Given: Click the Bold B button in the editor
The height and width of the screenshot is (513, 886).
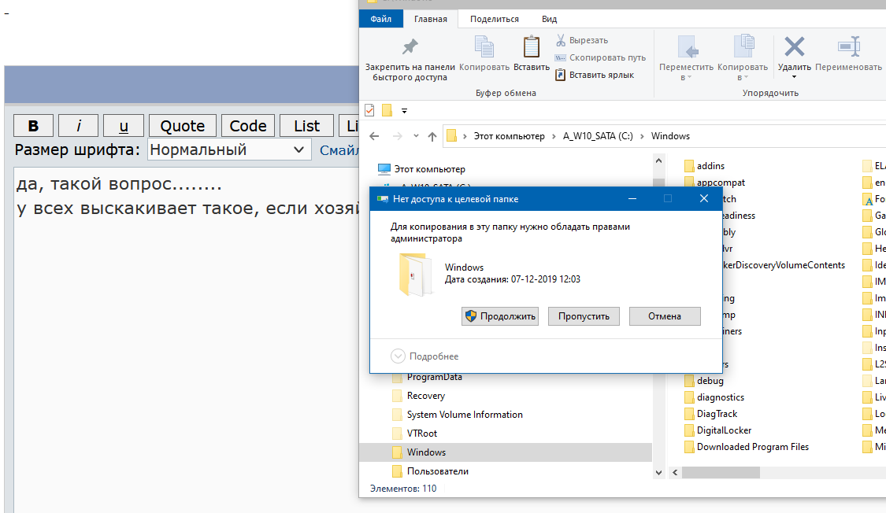Looking at the screenshot, I should 33,125.
